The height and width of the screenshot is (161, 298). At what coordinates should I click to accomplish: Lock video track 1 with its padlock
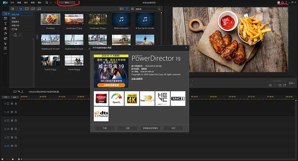point(16,103)
